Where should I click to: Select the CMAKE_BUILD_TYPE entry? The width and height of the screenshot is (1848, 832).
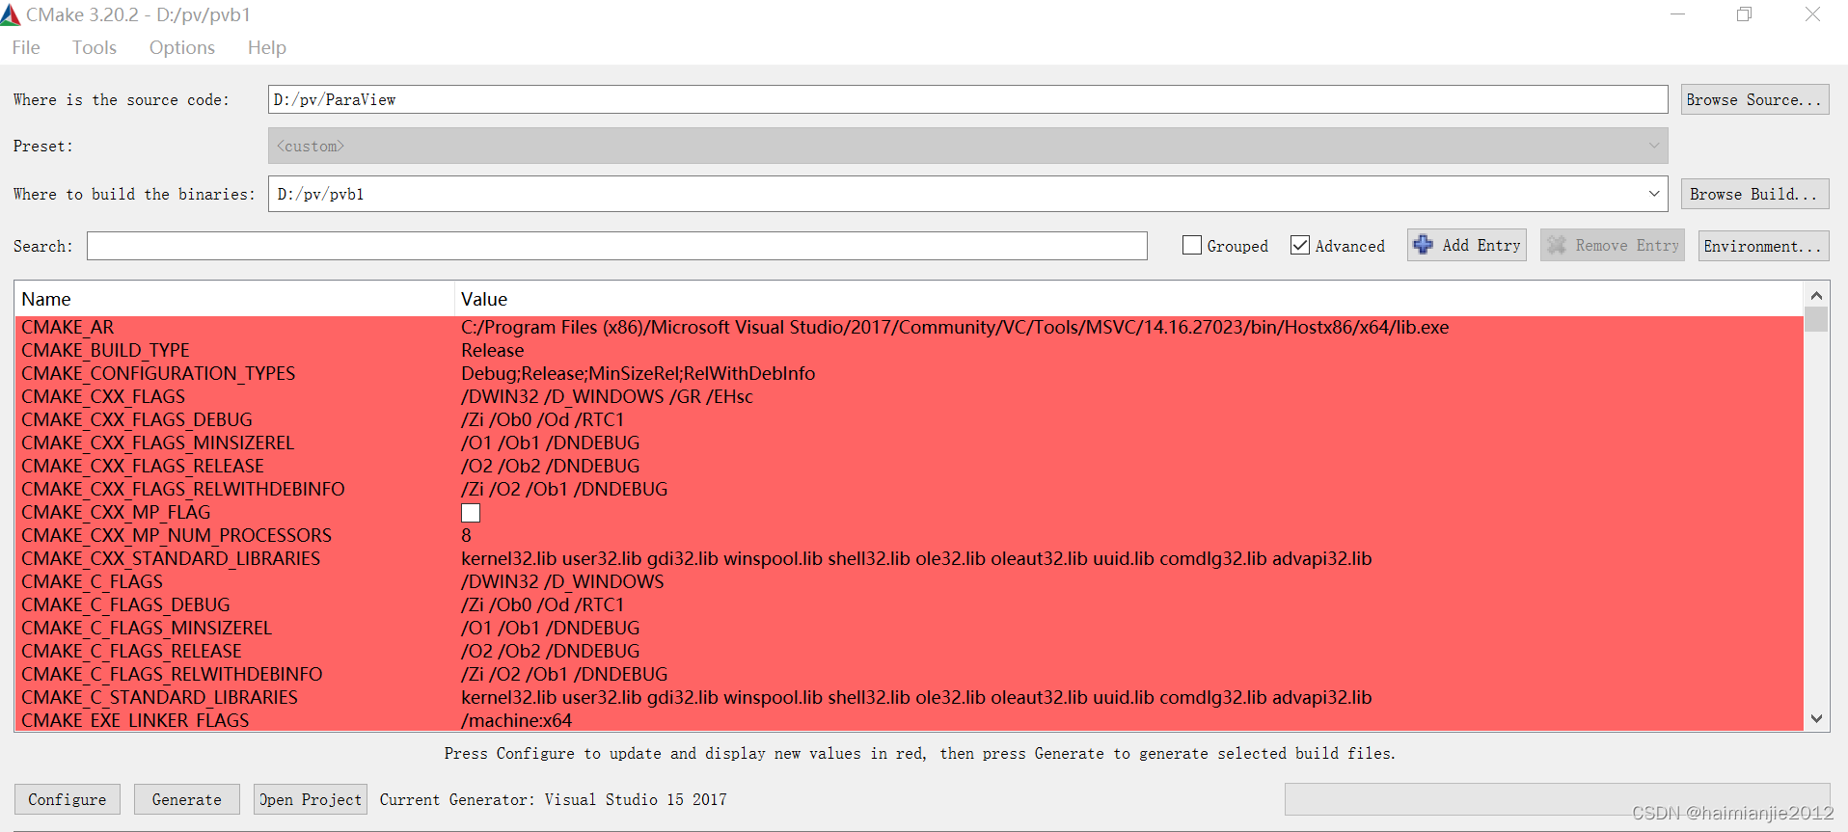coord(106,351)
